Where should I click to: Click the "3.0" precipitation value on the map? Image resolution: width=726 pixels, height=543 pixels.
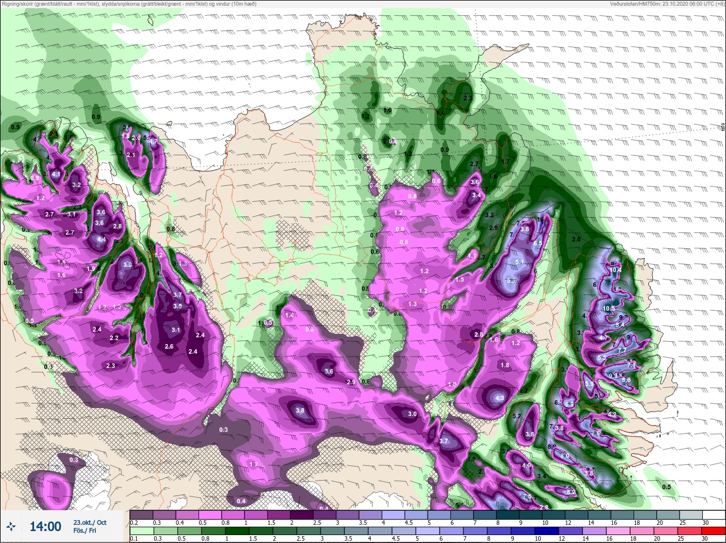(x=412, y=414)
